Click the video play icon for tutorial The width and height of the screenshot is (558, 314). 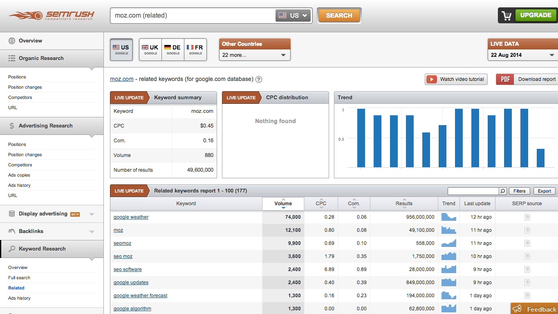coord(431,79)
